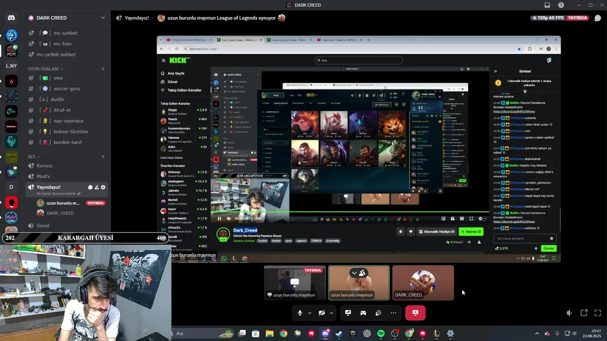Enter full screen stream view
607x341 pixels.
(x=598, y=313)
